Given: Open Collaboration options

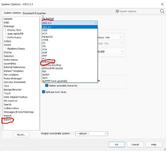Looking at the screenshot, I should [11, 108].
